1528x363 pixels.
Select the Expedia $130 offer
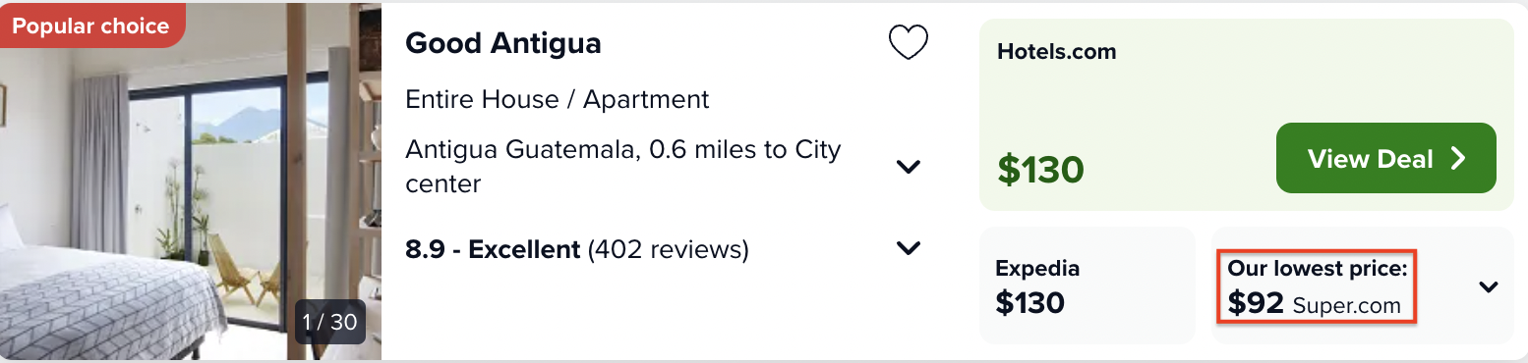(1087, 285)
